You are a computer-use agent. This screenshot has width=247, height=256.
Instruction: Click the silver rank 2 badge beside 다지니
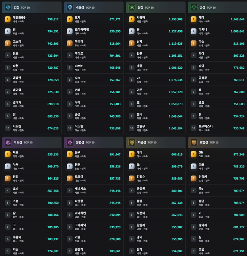193,31
